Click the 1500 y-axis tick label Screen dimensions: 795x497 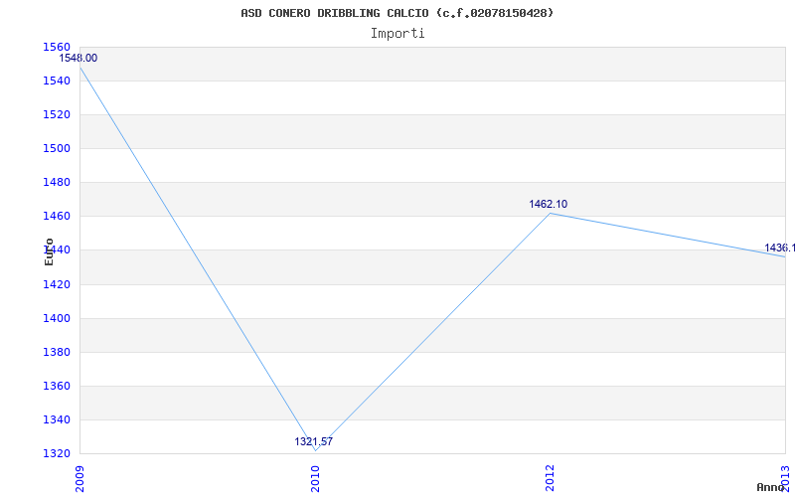point(57,148)
